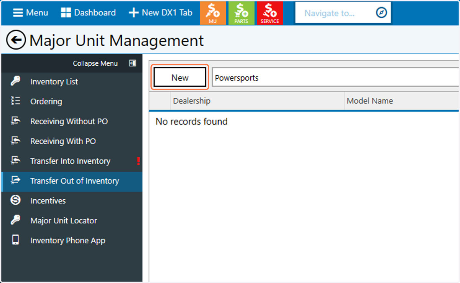Click the Navigate to search field
Viewport: 460px width, 283px height.
coord(343,13)
